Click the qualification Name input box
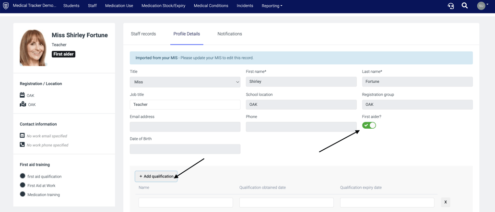 [186, 202]
